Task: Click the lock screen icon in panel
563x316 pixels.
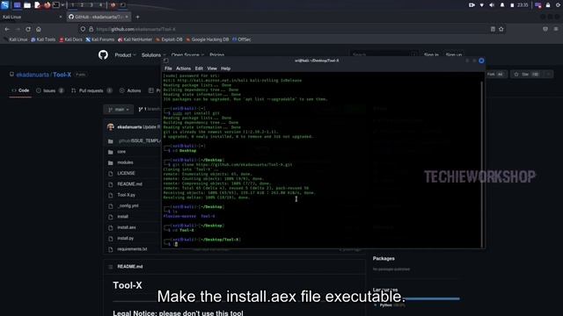Action: [x=548, y=5]
